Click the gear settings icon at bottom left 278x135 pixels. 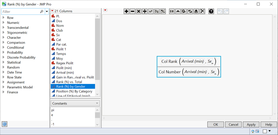click(x=4, y=124)
